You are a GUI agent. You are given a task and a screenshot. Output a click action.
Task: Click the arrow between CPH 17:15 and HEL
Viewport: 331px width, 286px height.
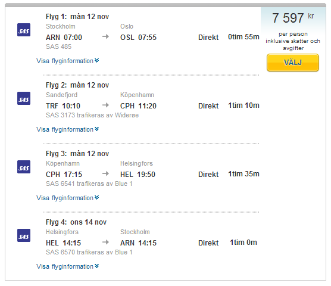[105, 173]
